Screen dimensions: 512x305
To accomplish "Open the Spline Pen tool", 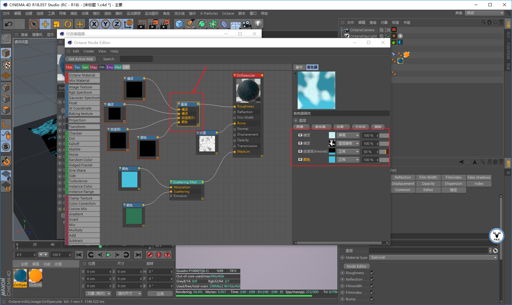I will pyautogui.click(x=190, y=24).
